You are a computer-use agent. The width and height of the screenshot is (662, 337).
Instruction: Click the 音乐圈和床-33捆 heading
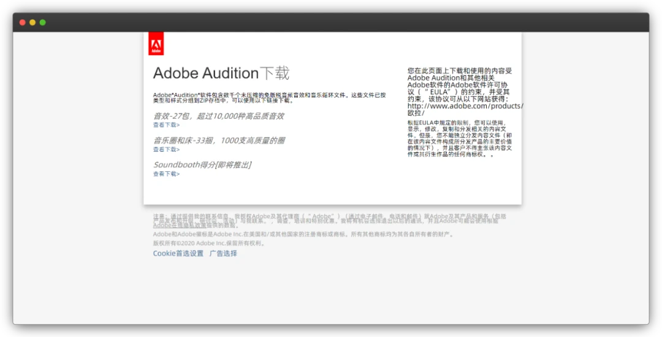pos(219,140)
